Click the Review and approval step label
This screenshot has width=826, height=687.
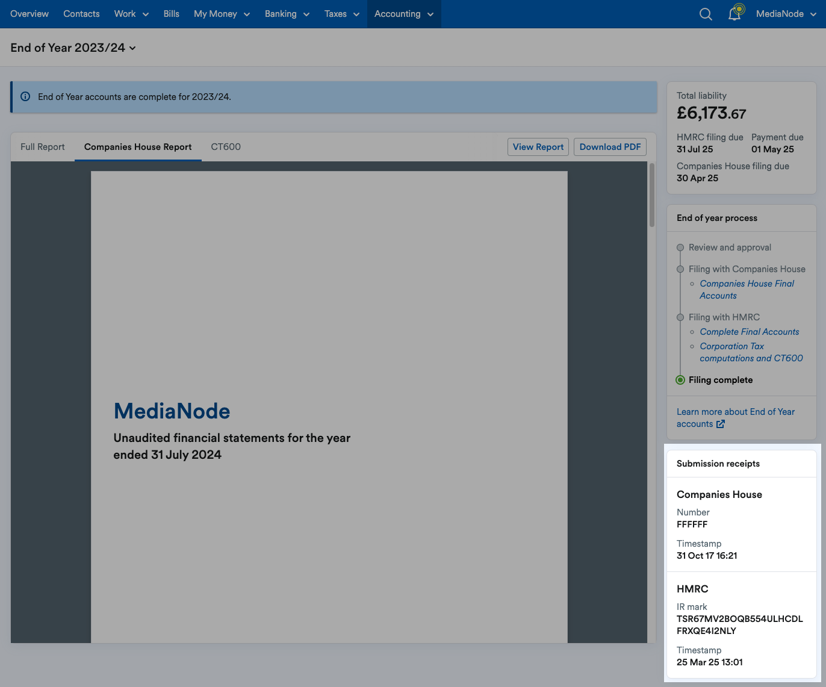tap(730, 247)
